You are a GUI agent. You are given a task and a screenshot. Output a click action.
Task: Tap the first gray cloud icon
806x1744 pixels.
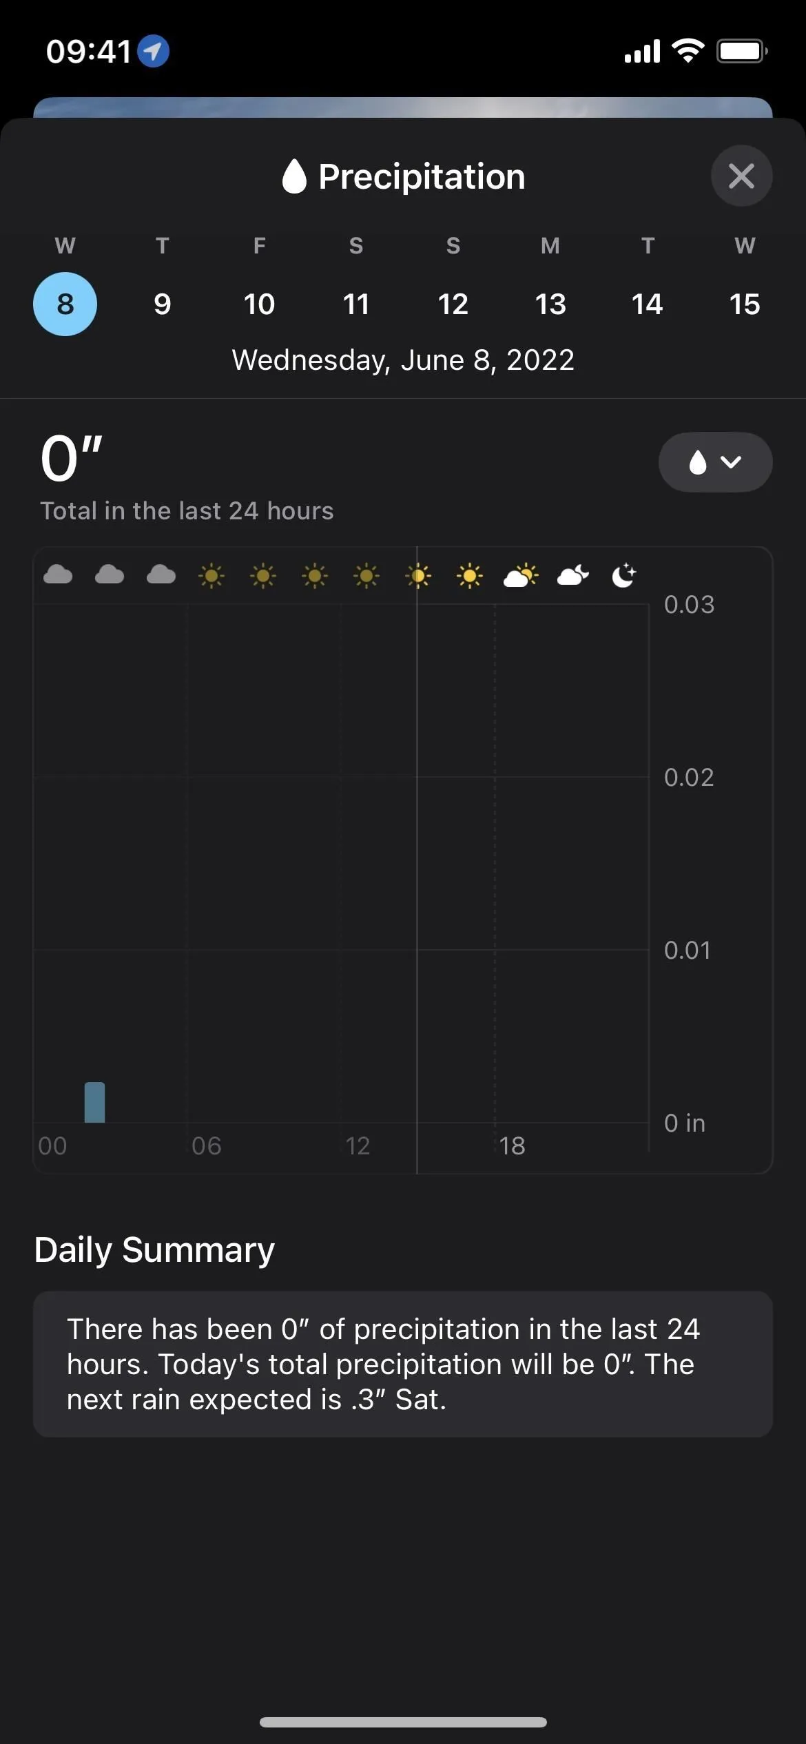(x=58, y=574)
